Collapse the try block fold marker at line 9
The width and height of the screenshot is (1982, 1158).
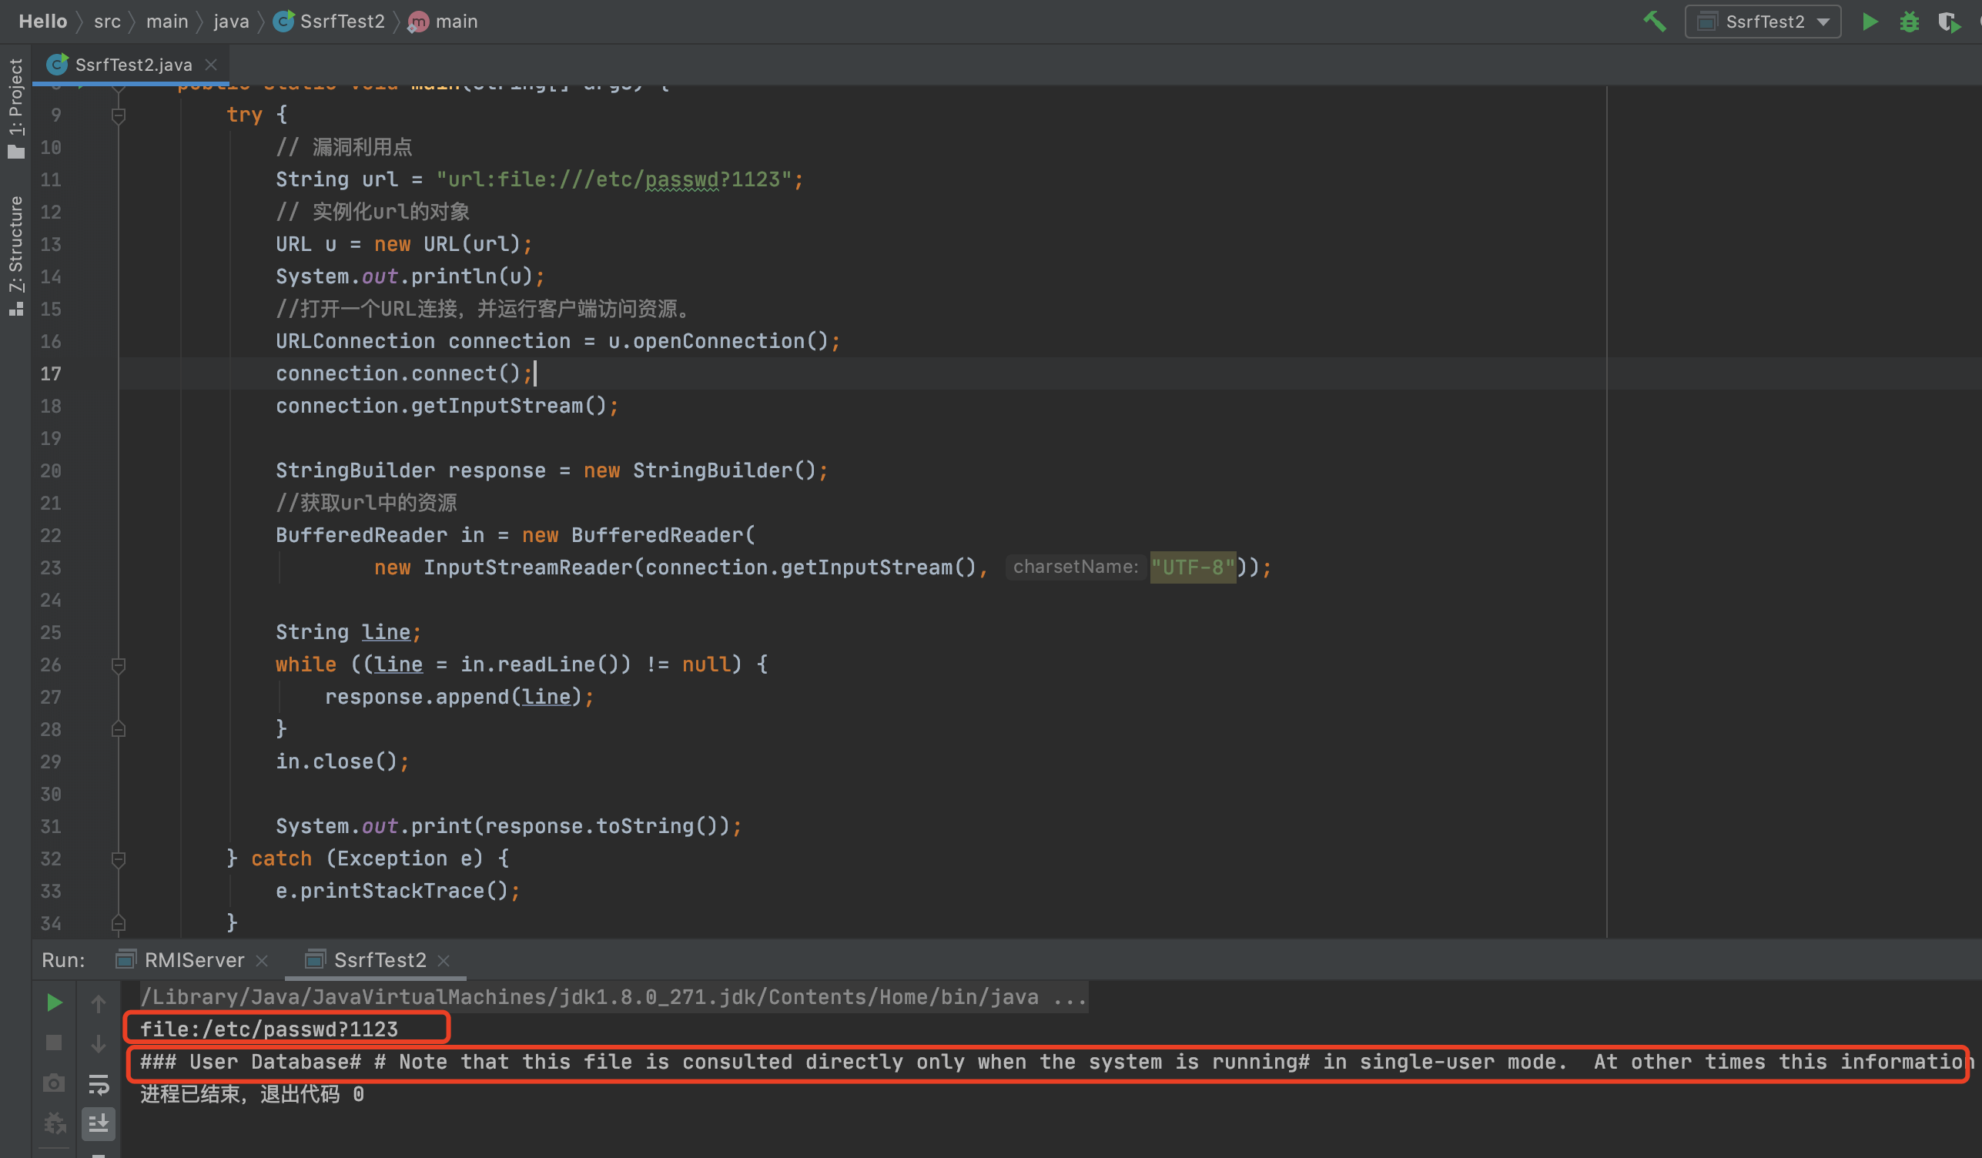tap(119, 115)
